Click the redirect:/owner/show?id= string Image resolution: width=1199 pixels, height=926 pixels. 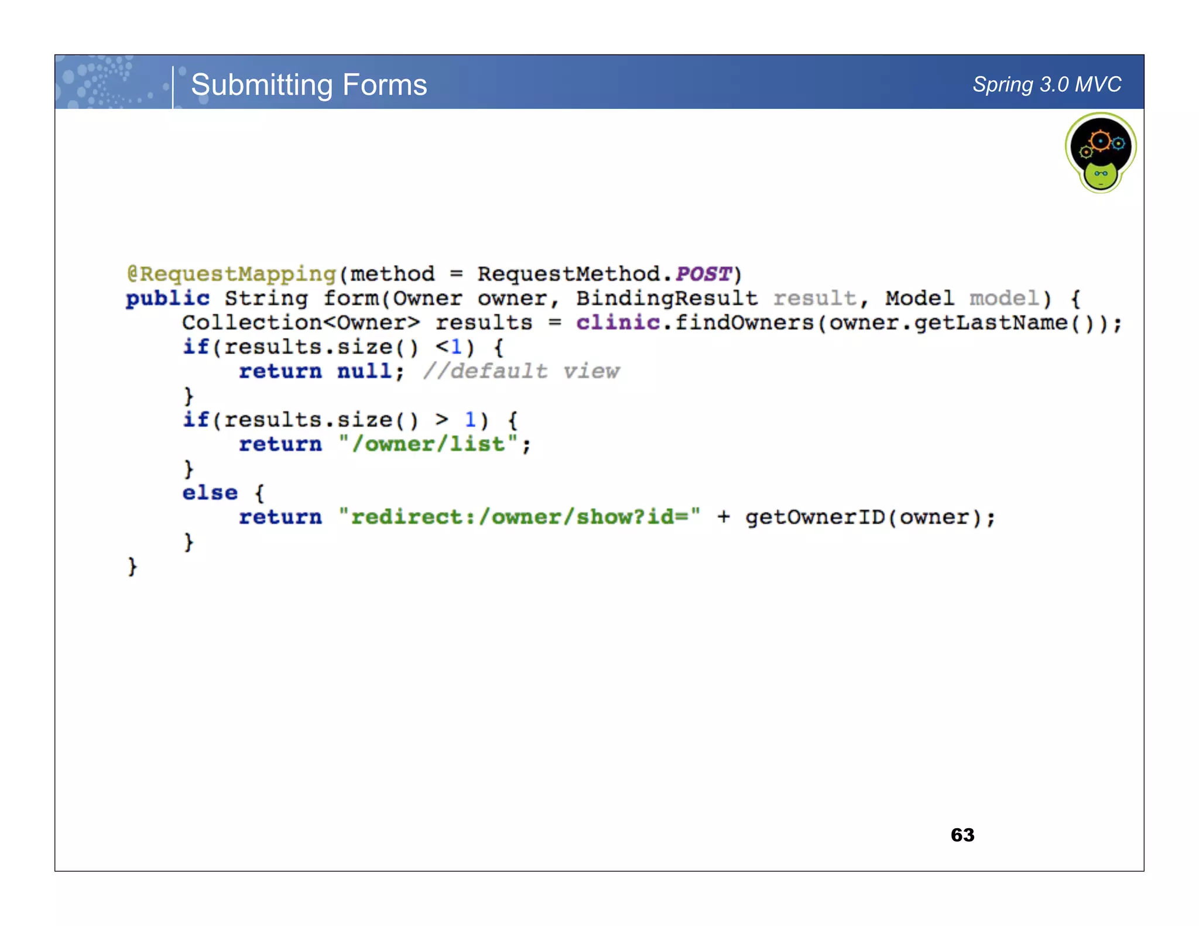pos(519,517)
